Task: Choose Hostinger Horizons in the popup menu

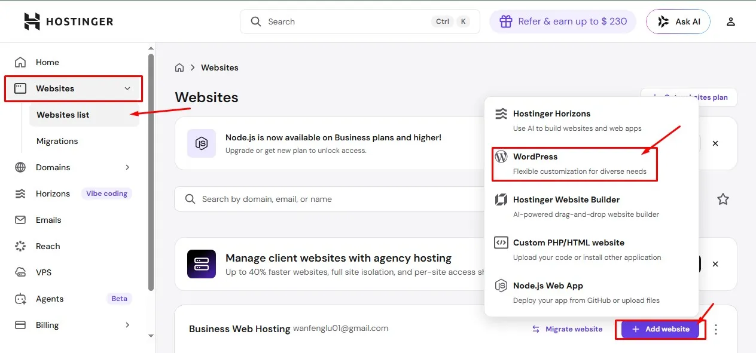Action: (551, 113)
